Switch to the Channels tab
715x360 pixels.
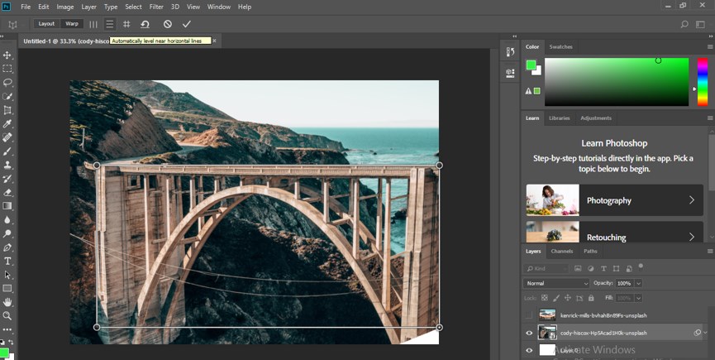click(x=561, y=251)
